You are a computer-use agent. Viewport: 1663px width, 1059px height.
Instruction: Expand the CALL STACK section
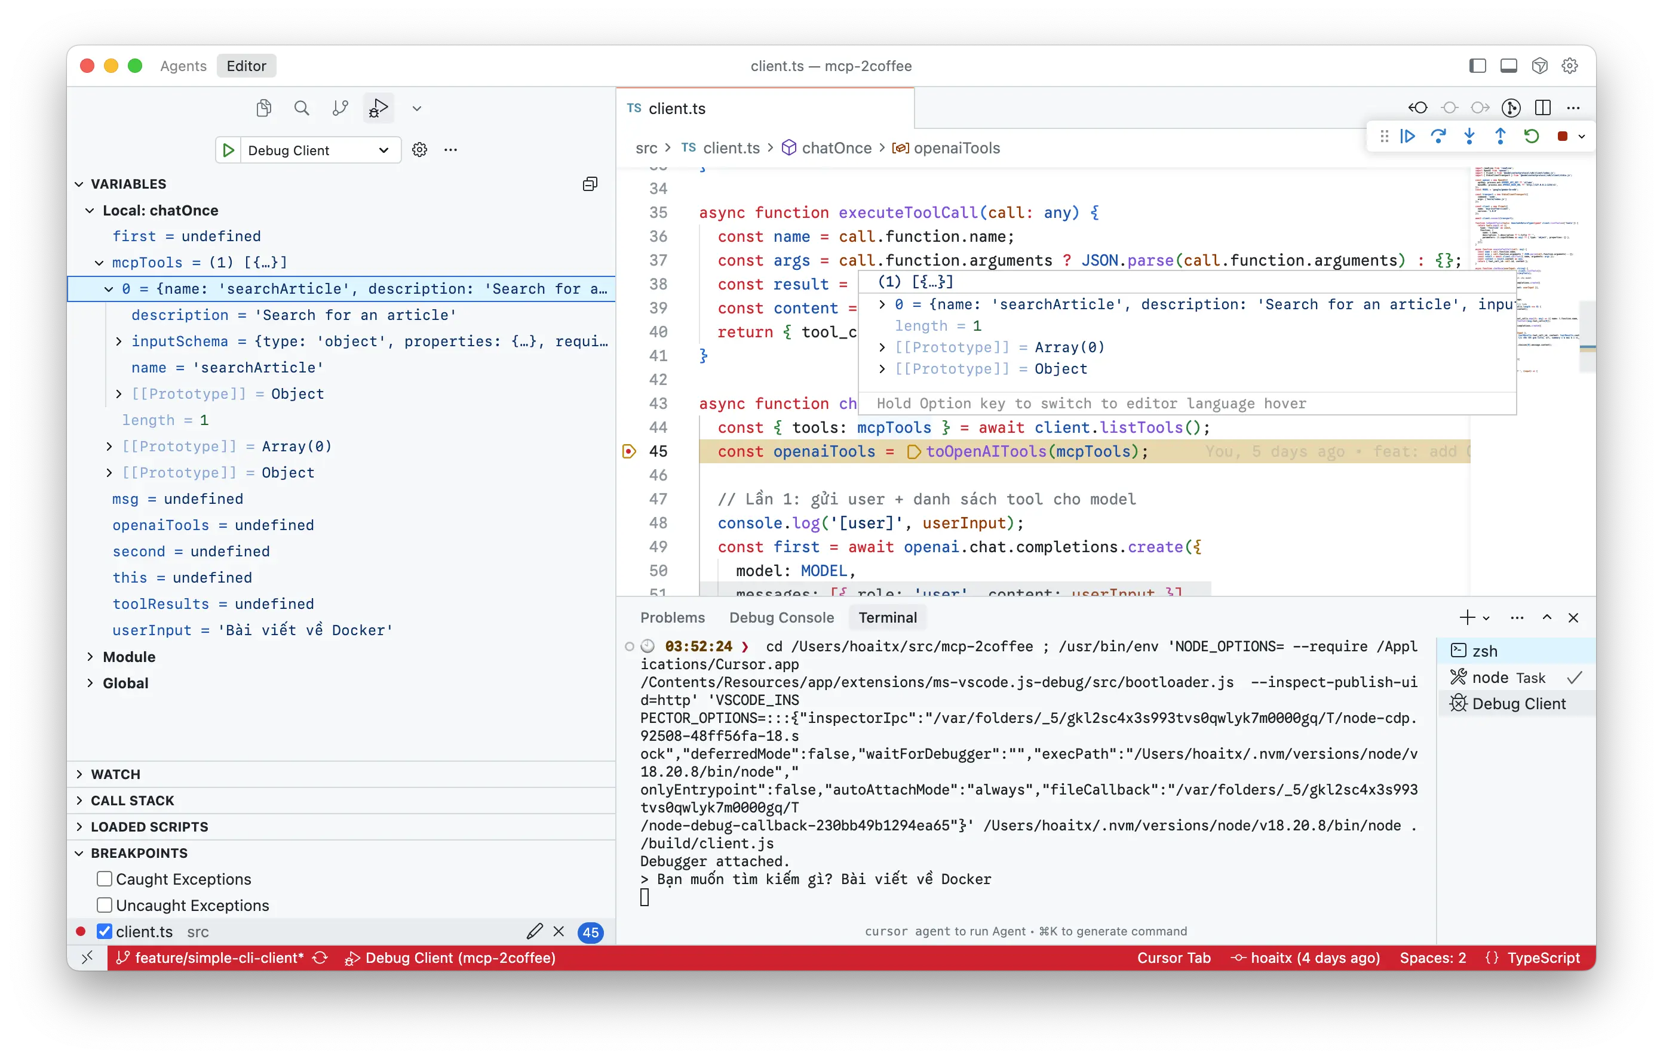click(133, 800)
